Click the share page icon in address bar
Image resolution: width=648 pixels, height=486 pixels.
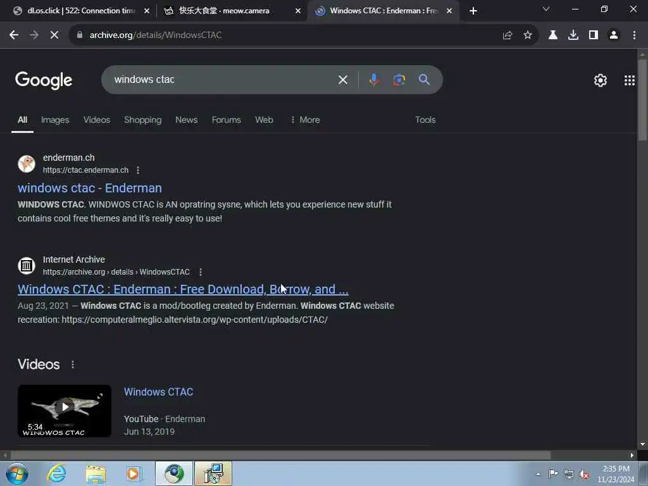coord(507,35)
